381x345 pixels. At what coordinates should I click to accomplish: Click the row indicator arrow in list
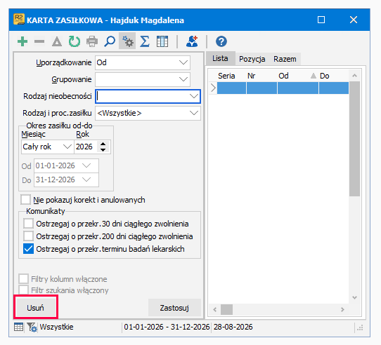tap(213, 88)
